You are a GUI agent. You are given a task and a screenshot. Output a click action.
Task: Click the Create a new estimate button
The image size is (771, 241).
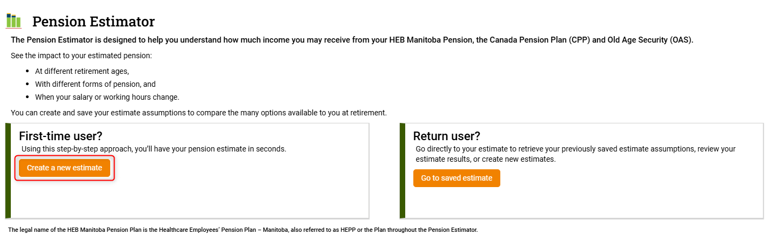pyautogui.click(x=64, y=168)
